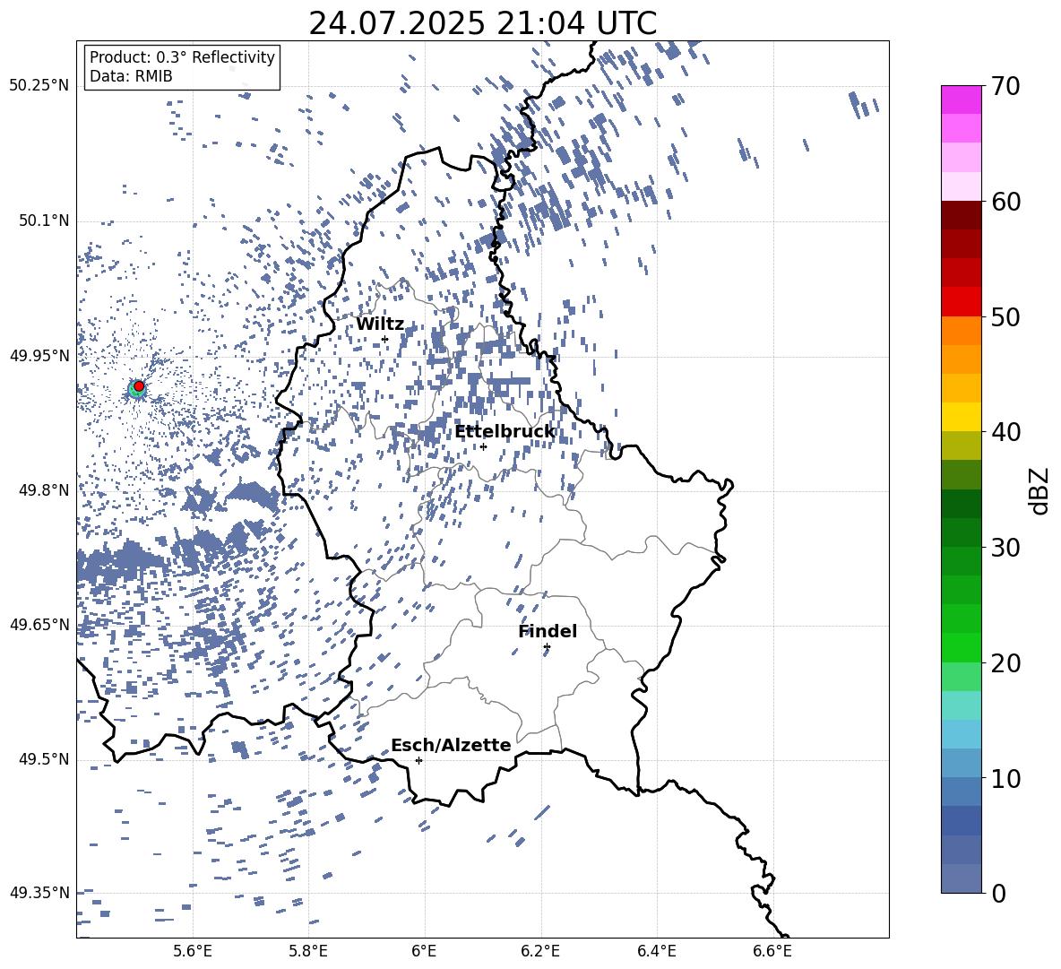This screenshot has height=969, width=1061.
Task: Click the longitude label '5.6°E'
Action: tap(193, 951)
